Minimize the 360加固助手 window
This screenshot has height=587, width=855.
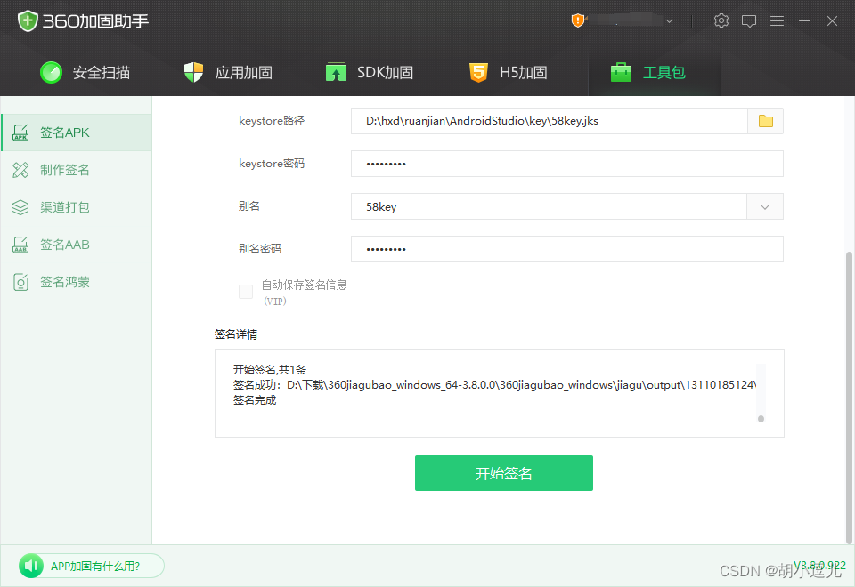pyautogui.click(x=804, y=20)
